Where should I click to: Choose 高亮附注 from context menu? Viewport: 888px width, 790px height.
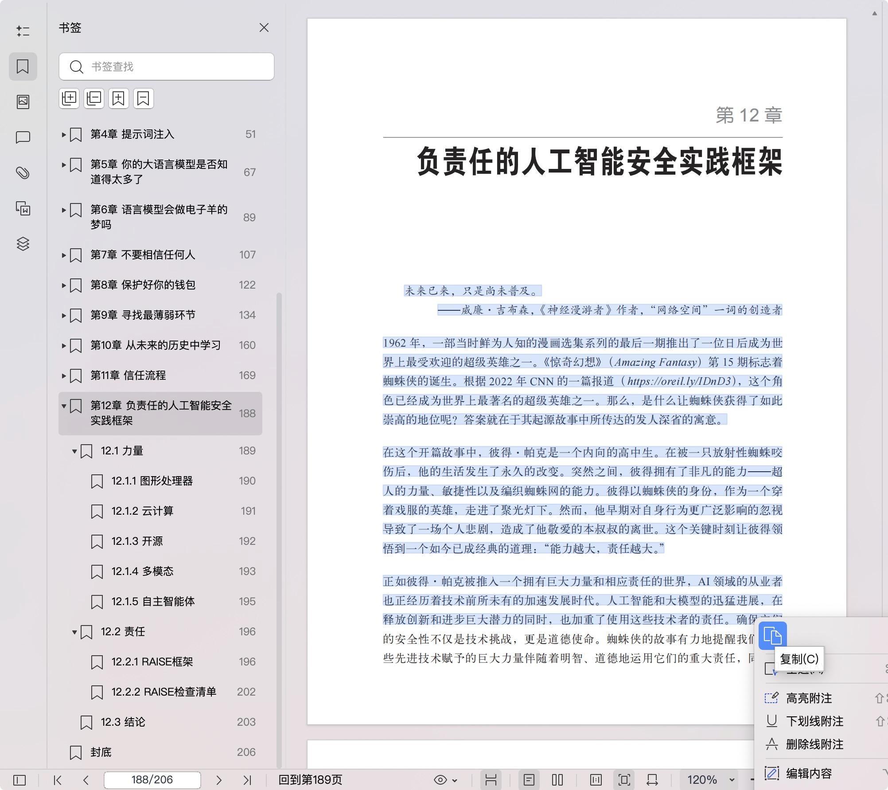click(x=809, y=698)
